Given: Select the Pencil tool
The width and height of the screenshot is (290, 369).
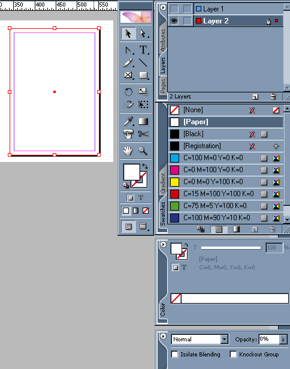Looking at the screenshot, I should pyautogui.click(x=128, y=63).
